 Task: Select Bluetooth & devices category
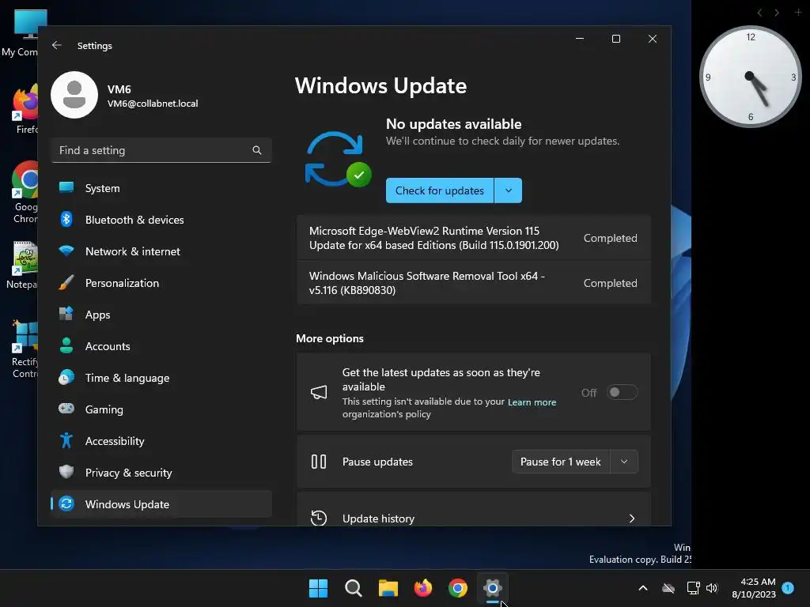(x=161, y=220)
